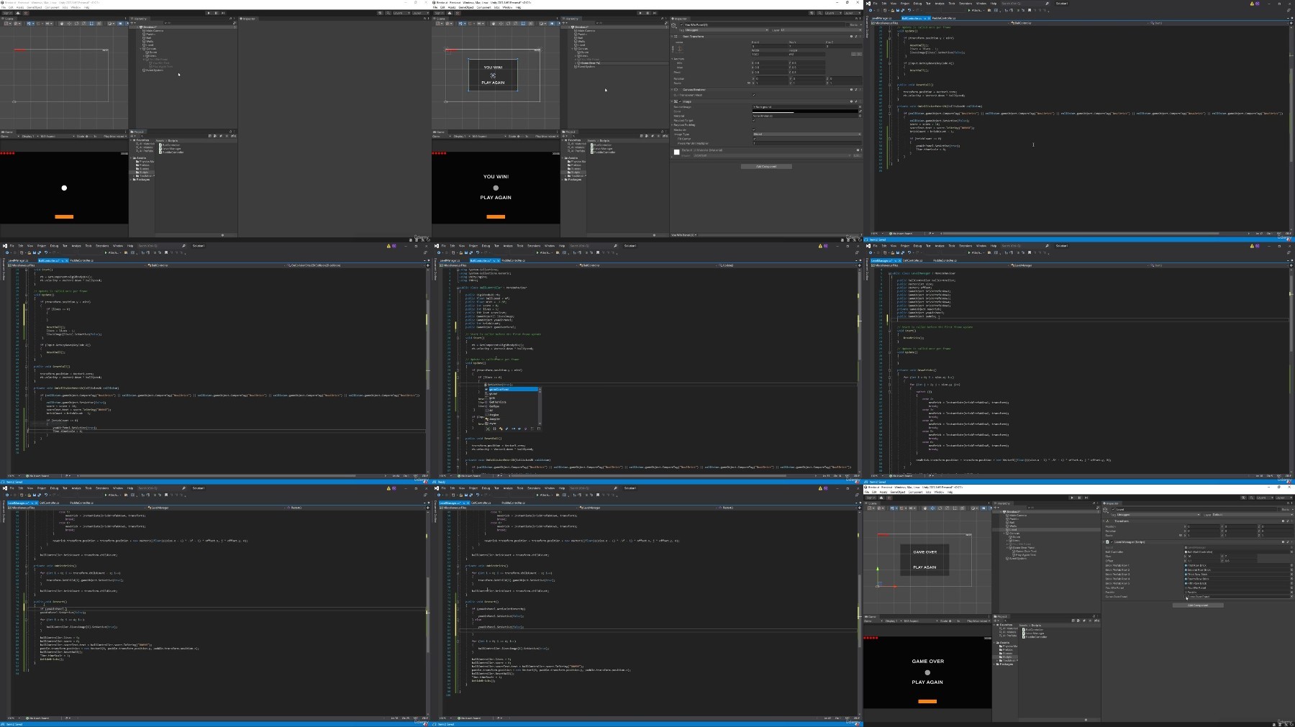Click Image Color swatch in YOU WIN Inspector
1295x727 pixels.
(805, 111)
